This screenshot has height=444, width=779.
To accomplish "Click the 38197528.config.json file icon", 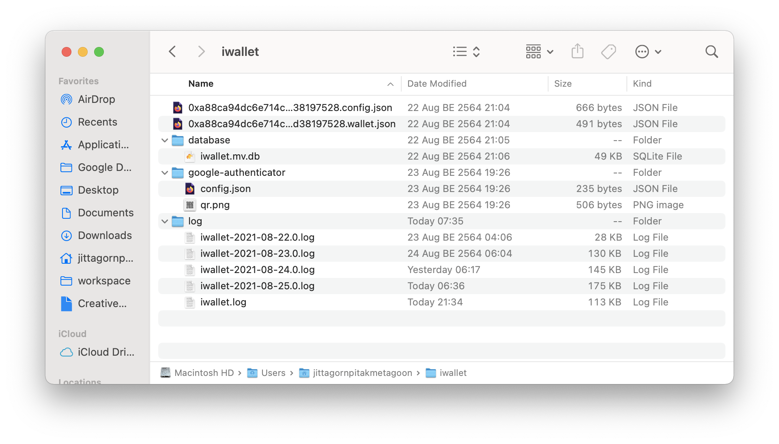I will (x=178, y=108).
